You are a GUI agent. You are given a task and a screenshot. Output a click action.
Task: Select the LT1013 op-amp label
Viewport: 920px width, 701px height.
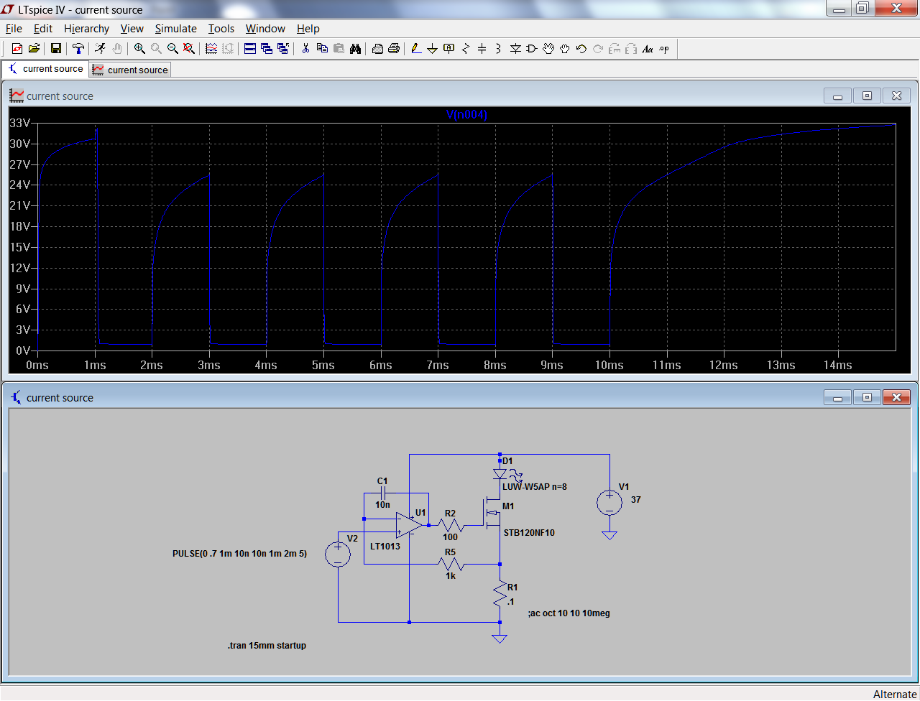(385, 547)
